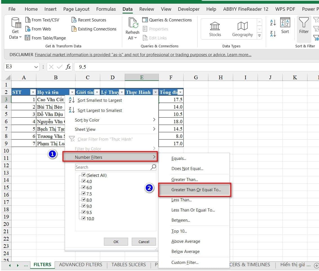Open the Sort dialog icon
This screenshot has height=271, width=319.
click(x=285, y=23)
